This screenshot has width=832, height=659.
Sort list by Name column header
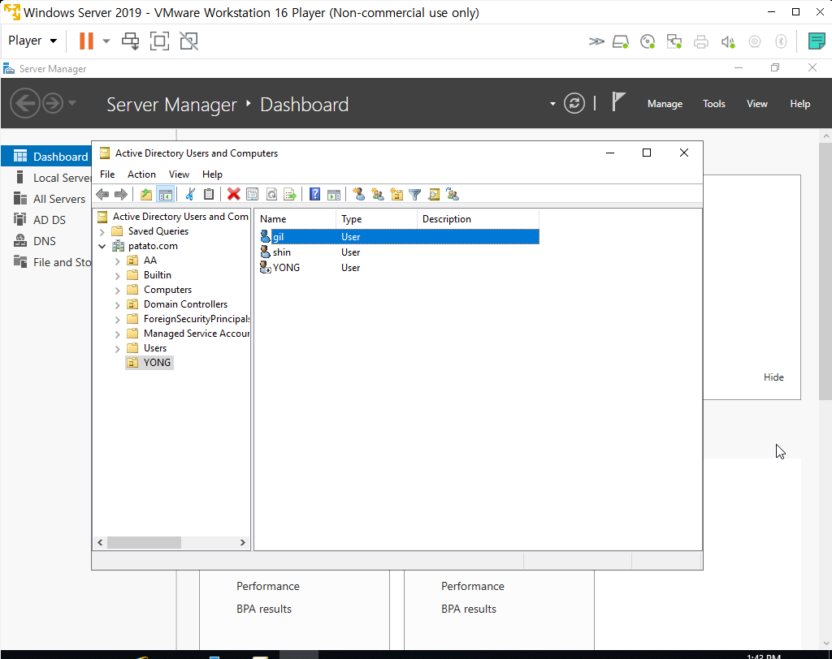[295, 219]
